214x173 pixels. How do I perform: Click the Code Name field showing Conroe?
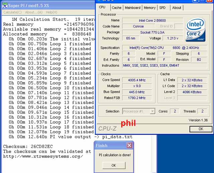138,26
